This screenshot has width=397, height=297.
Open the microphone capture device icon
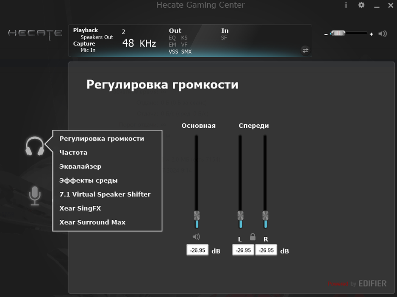click(x=35, y=196)
